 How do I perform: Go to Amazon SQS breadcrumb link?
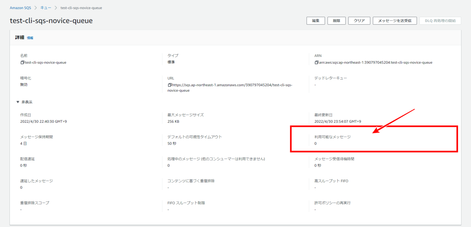point(20,8)
